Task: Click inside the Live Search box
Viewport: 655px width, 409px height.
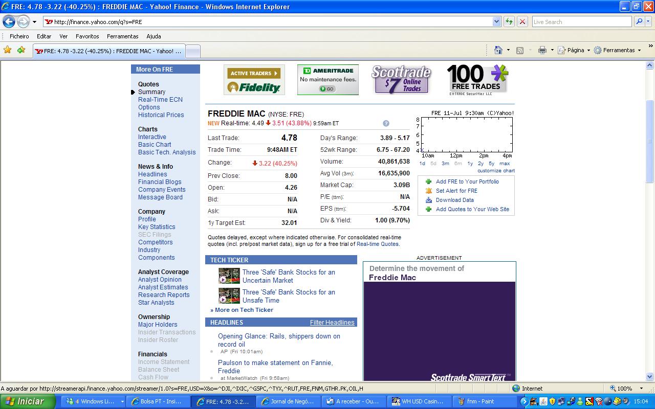Action: (x=582, y=22)
